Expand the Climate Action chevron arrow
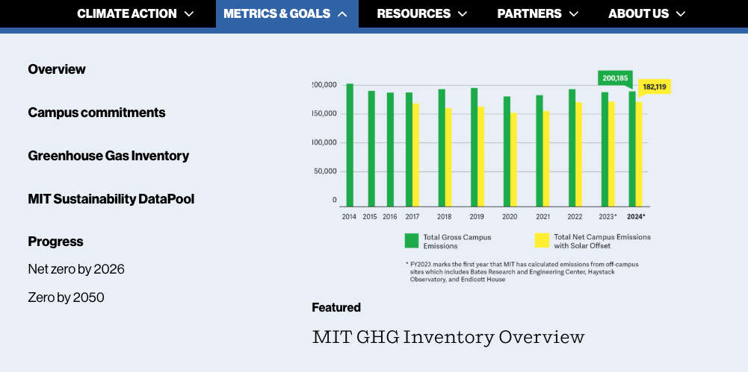The height and width of the screenshot is (372, 748). 189,14
